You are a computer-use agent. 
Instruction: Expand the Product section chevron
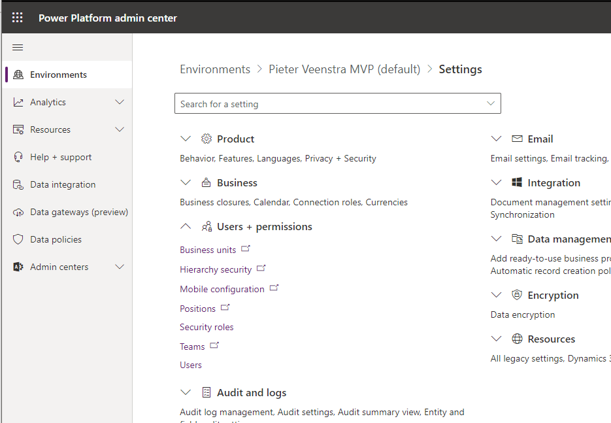[x=186, y=139]
